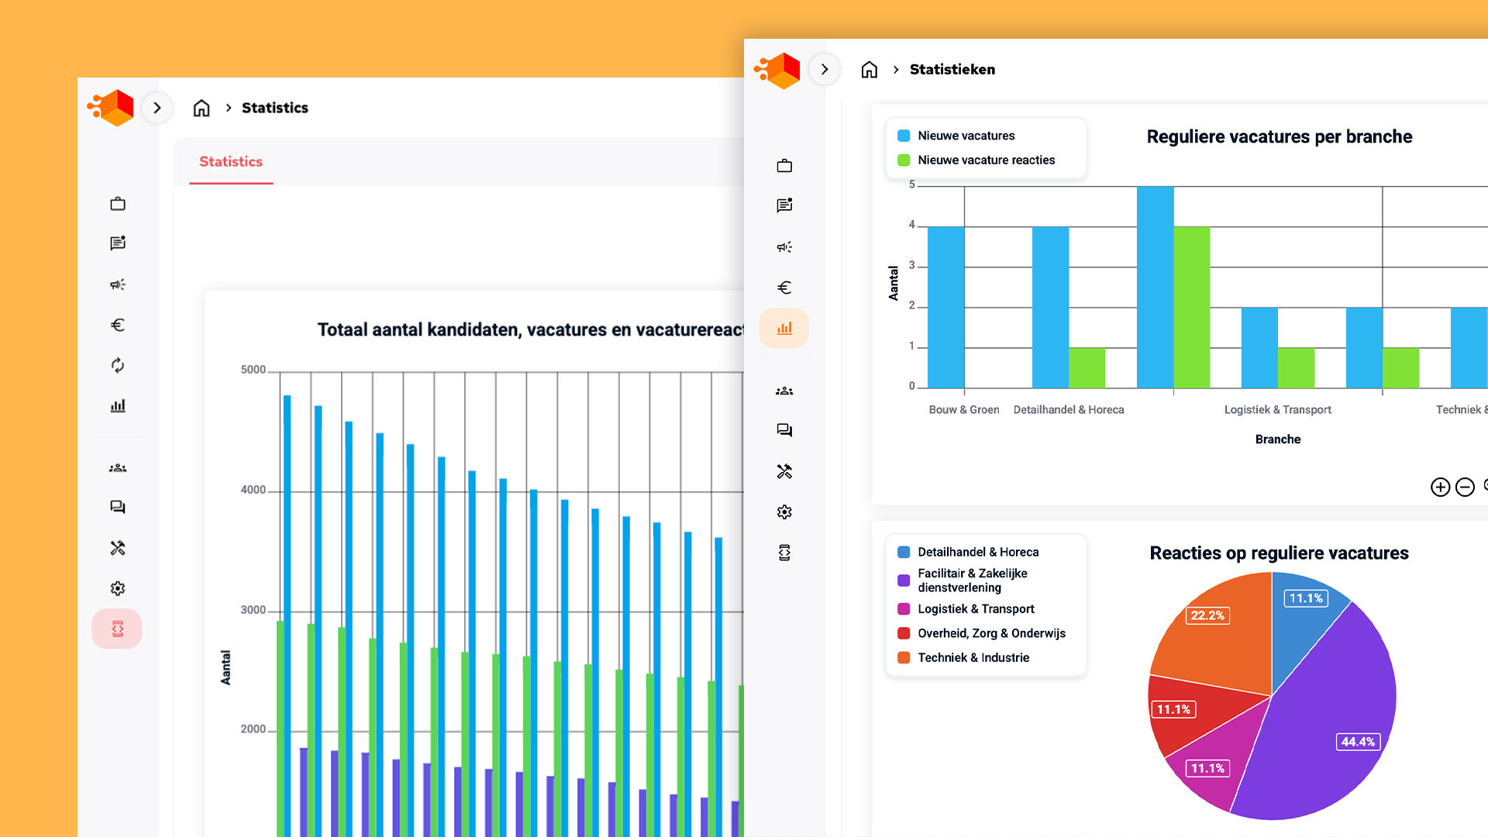Open the highlighted bar chart statistics icon

coord(784,329)
